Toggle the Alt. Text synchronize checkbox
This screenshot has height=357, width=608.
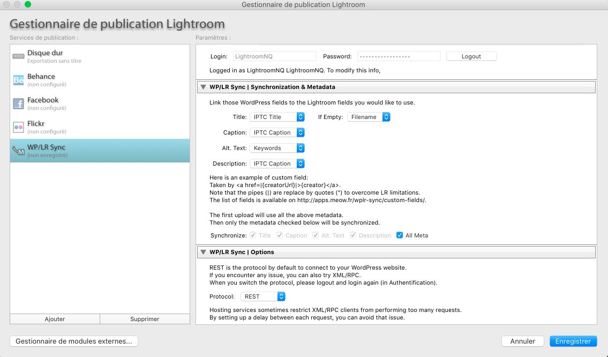[315, 235]
